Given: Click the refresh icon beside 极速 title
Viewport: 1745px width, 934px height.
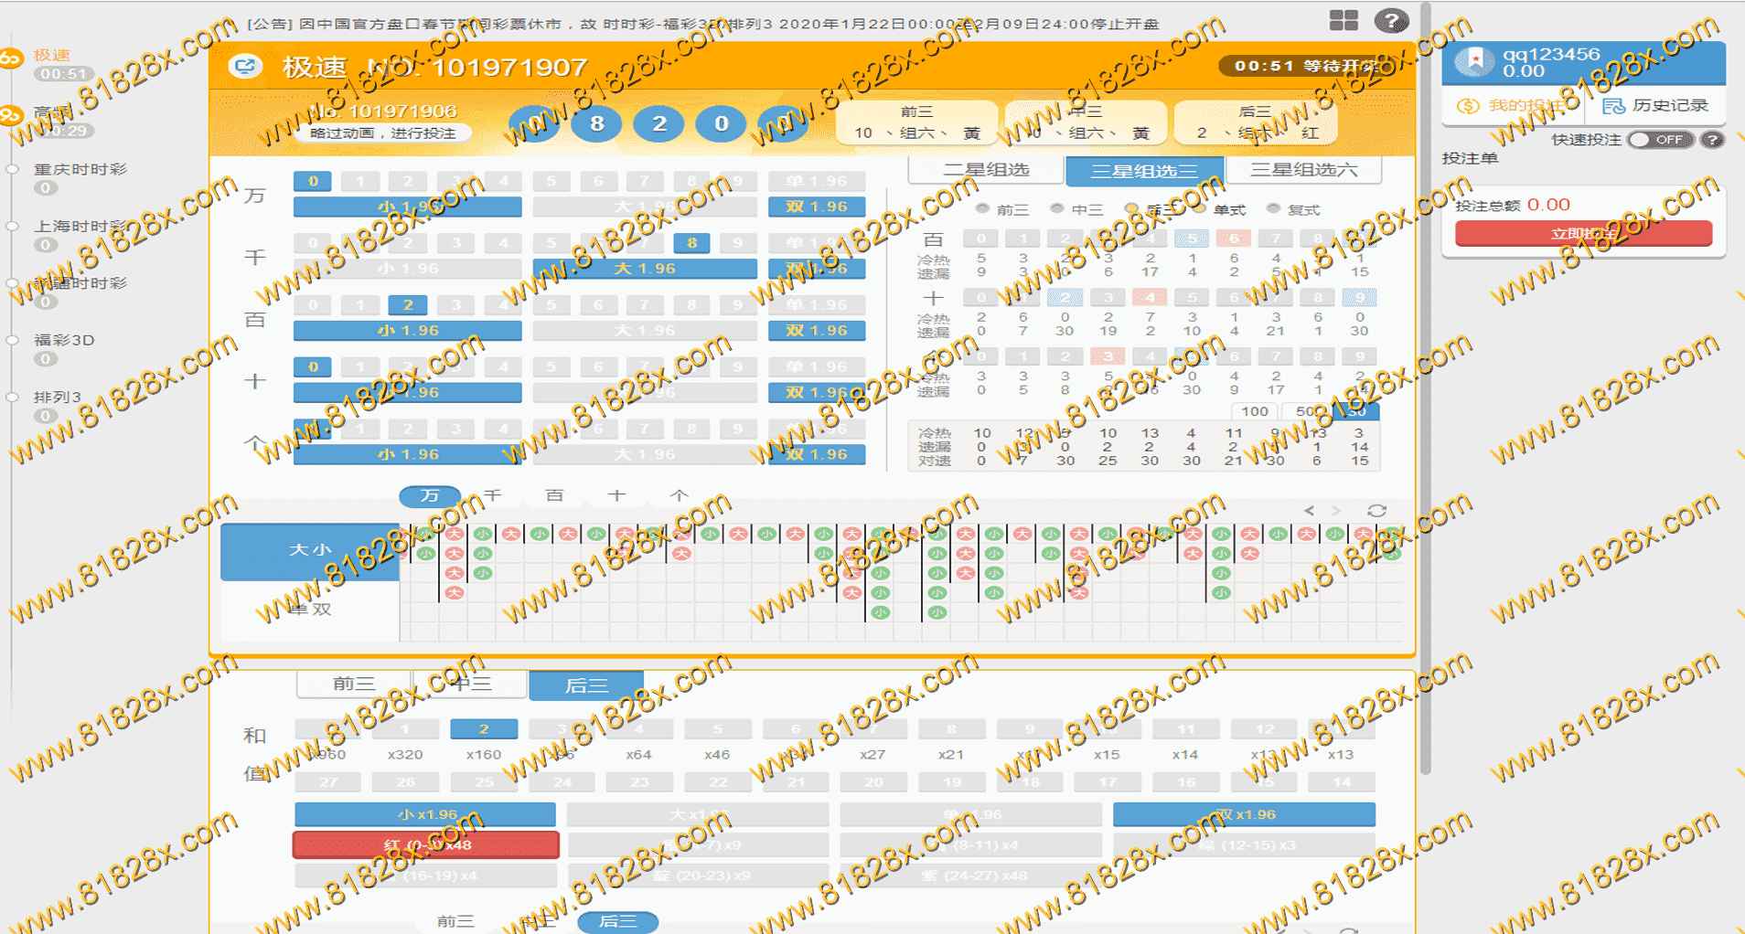Looking at the screenshot, I should 245,66.
